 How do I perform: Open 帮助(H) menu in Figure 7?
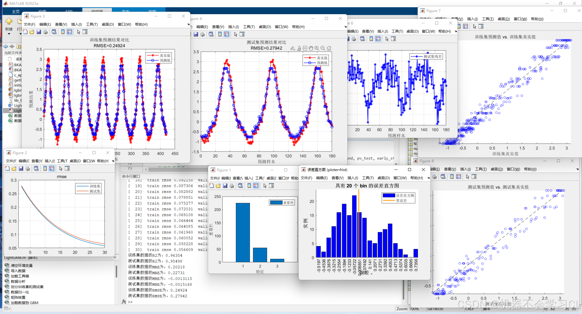537,19
